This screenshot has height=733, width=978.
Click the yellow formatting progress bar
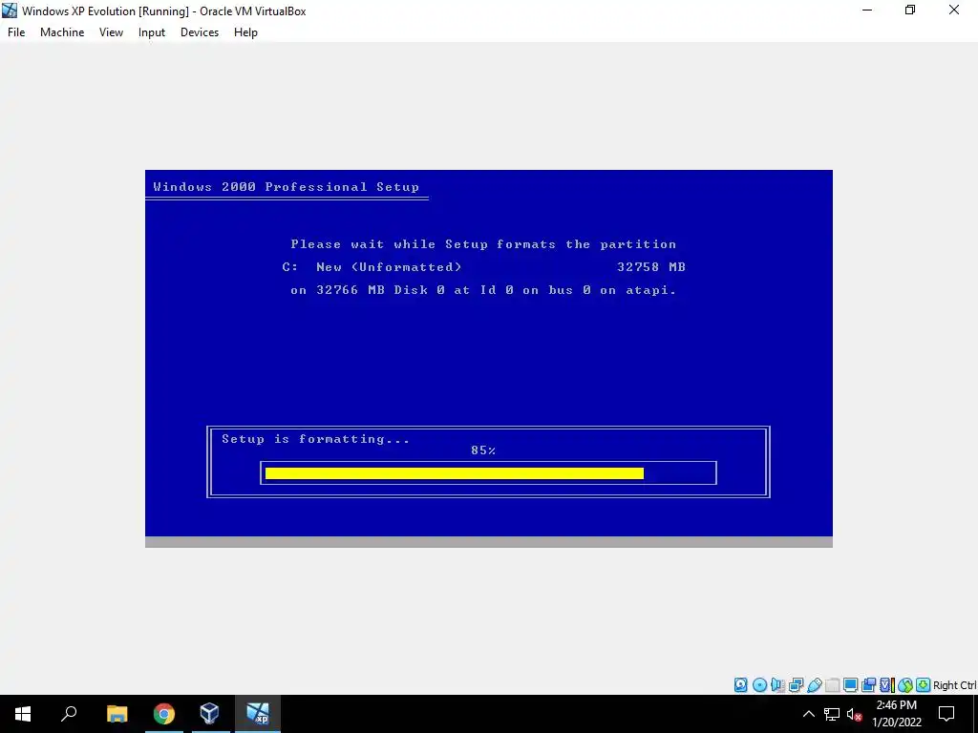[454, 473]
